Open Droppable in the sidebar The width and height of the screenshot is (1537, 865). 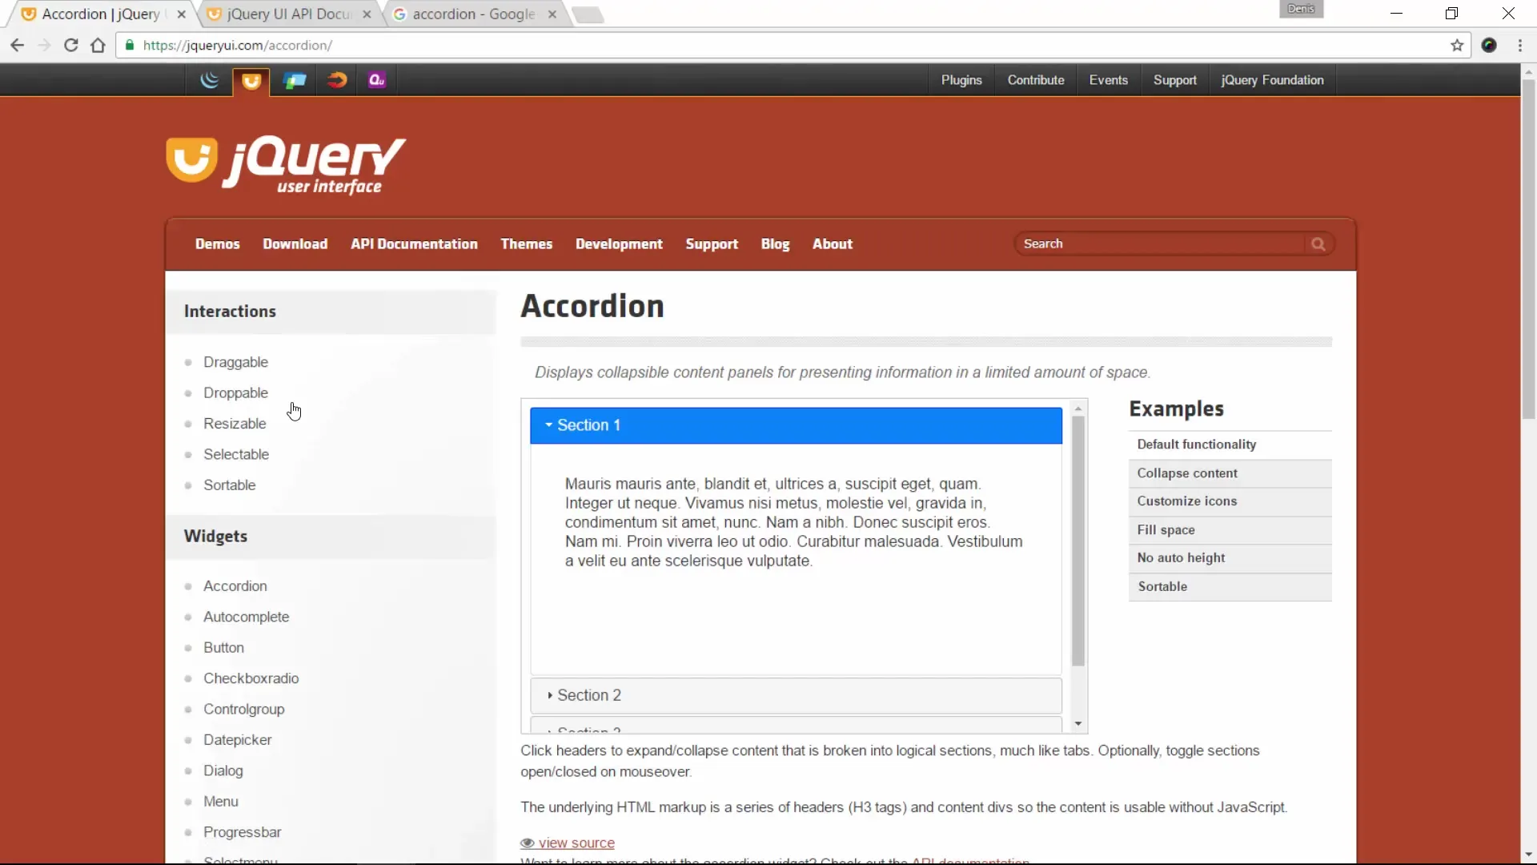click(235, 393)
